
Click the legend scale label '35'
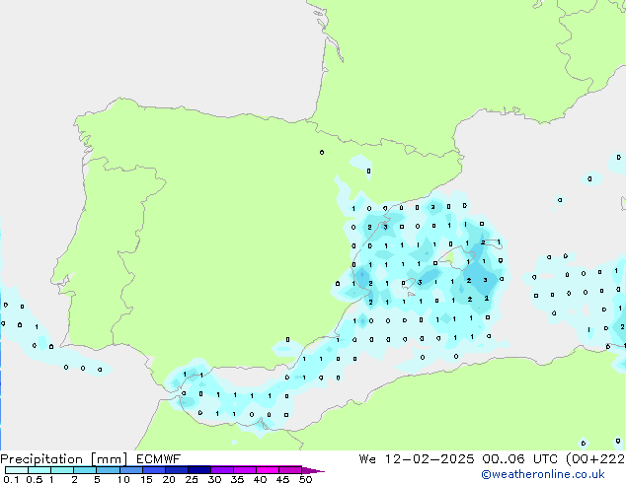(x=237, y=479)
